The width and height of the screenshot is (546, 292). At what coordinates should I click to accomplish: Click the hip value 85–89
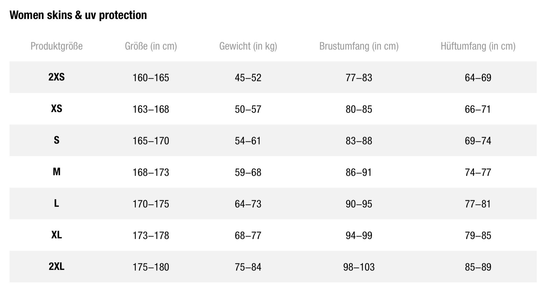pos(478,267)
